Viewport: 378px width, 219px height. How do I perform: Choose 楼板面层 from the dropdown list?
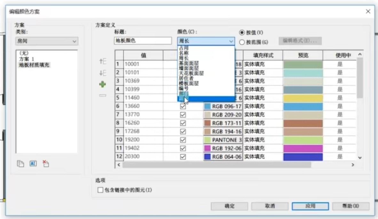[206, 84]
